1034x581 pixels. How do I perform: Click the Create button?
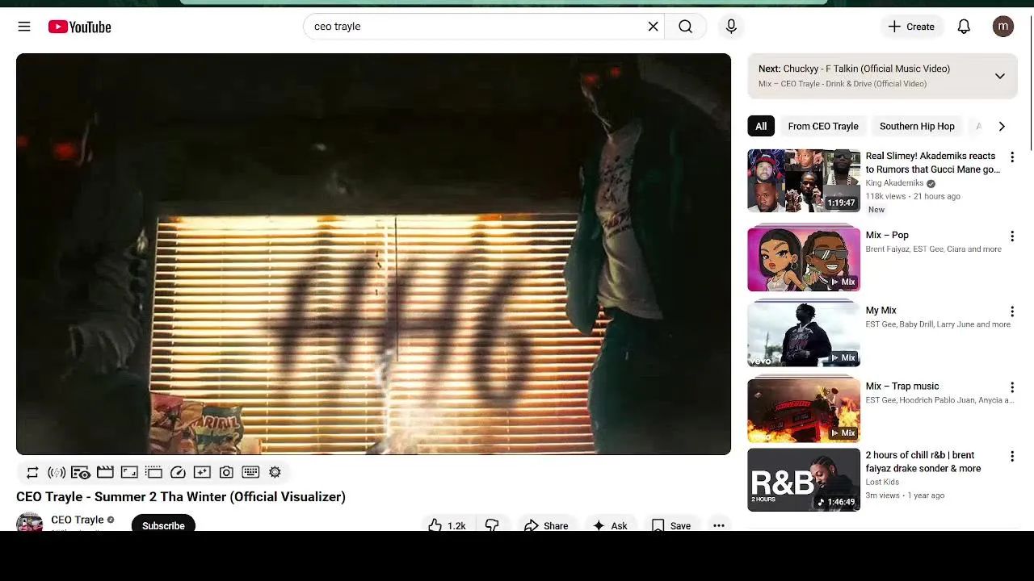911,27
